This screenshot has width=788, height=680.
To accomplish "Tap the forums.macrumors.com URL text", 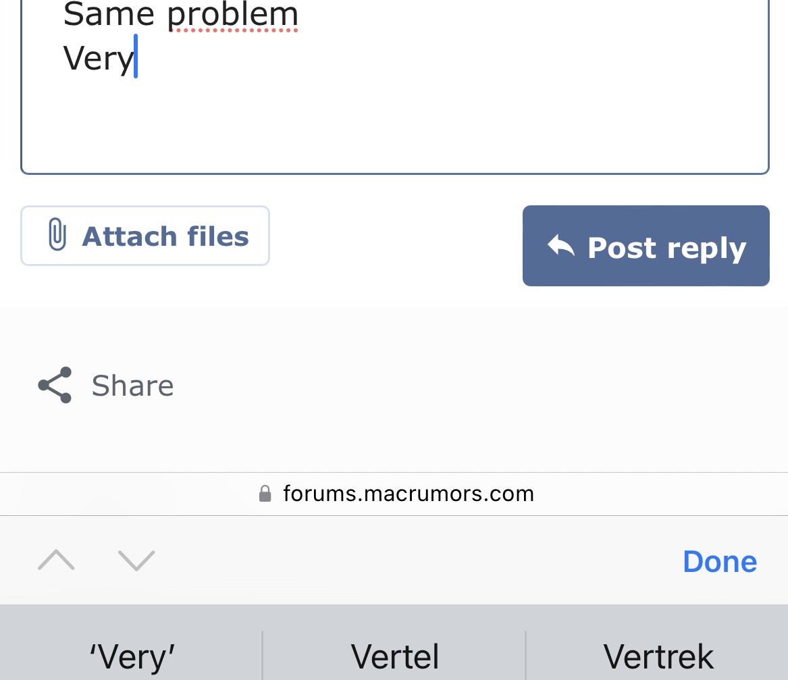I will 408,494.
